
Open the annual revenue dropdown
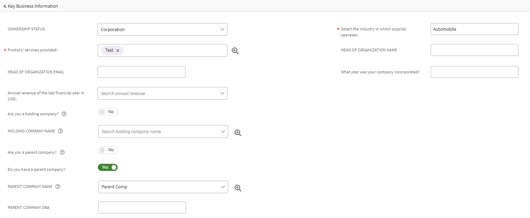tap(162, 93)
